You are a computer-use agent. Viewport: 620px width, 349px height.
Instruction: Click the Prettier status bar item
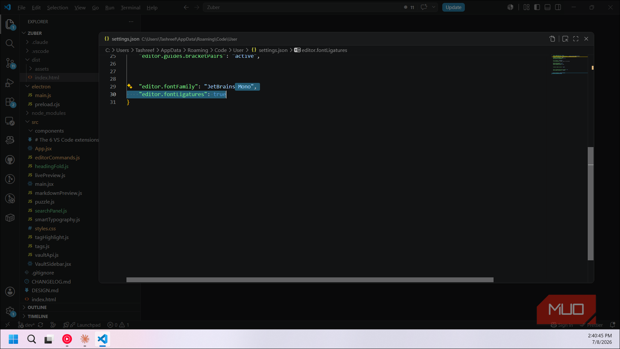point(591,325)
